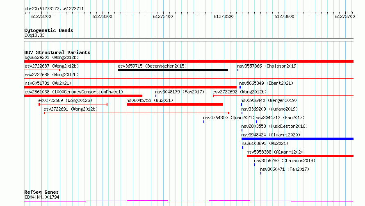Click ruler position 61273400
The width and height of the screenshot is (365, 206).
163,16
